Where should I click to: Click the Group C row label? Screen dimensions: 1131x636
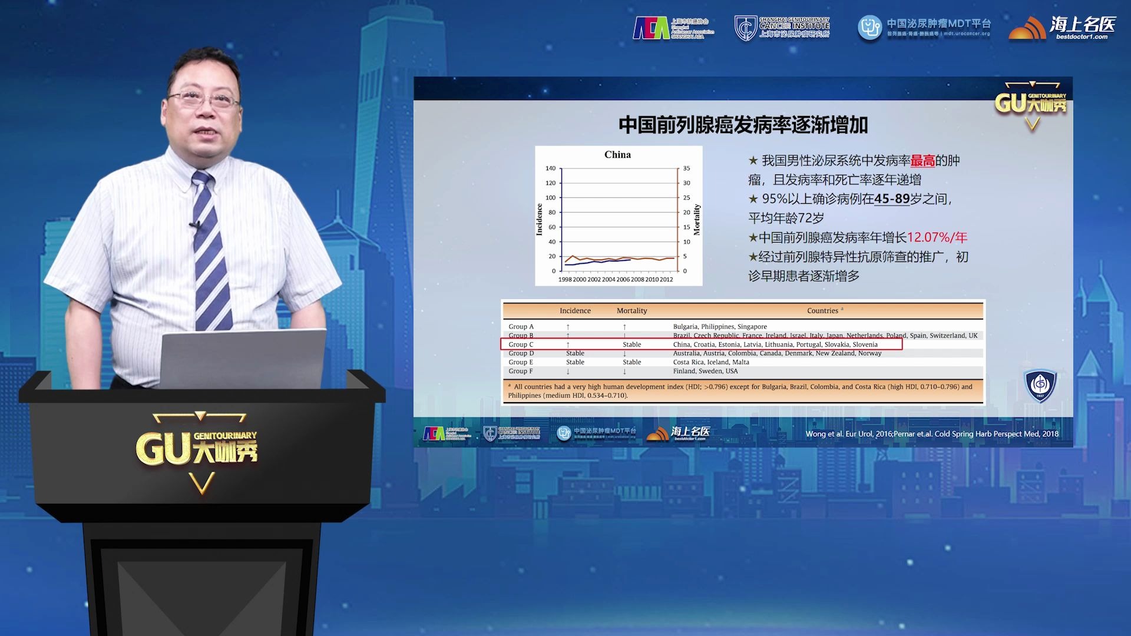[x=521, y=344]
